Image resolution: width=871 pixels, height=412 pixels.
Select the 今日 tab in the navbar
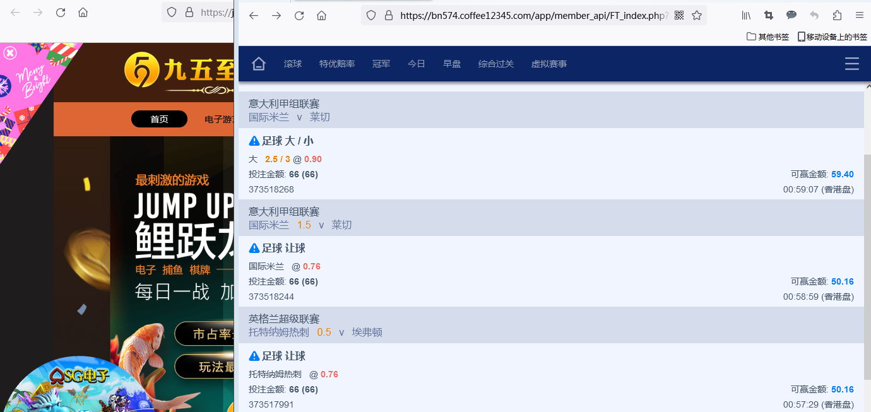pos(416,64)
